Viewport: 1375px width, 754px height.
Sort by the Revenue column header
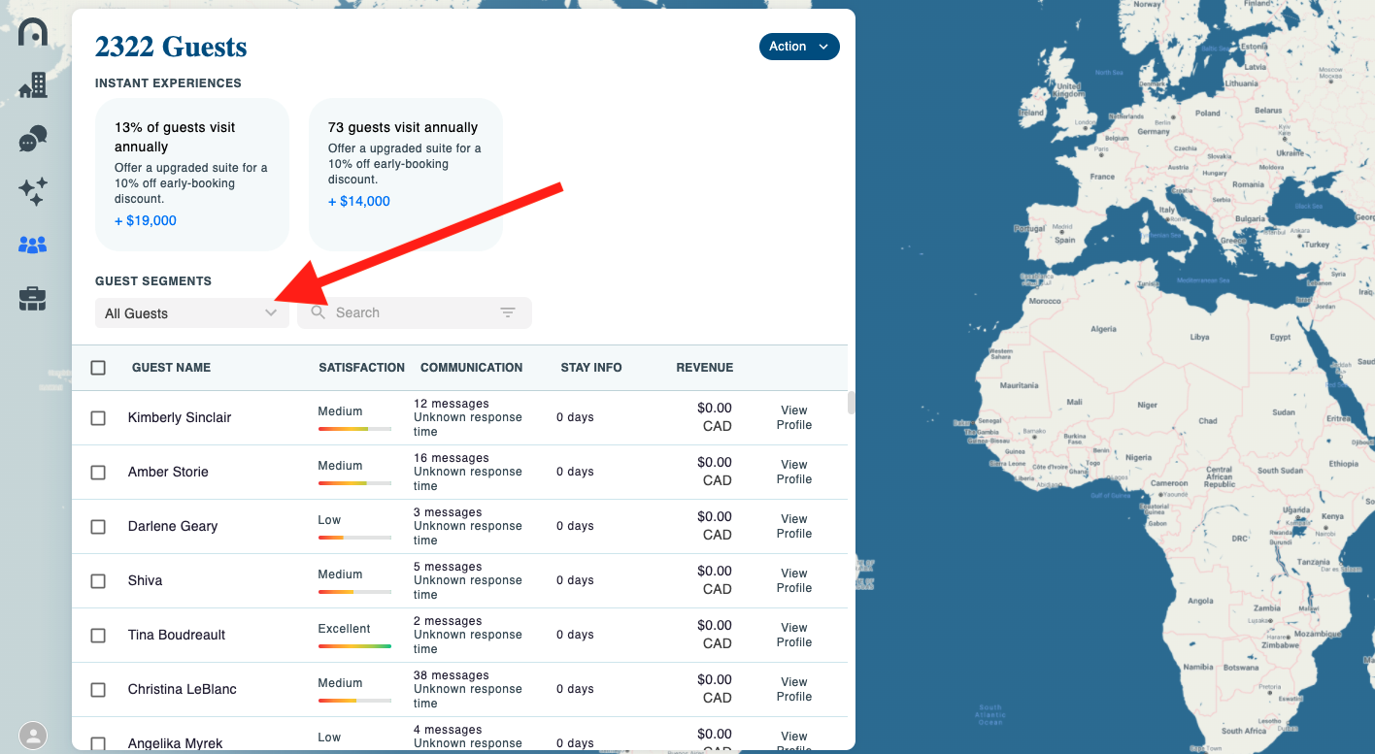704,368
